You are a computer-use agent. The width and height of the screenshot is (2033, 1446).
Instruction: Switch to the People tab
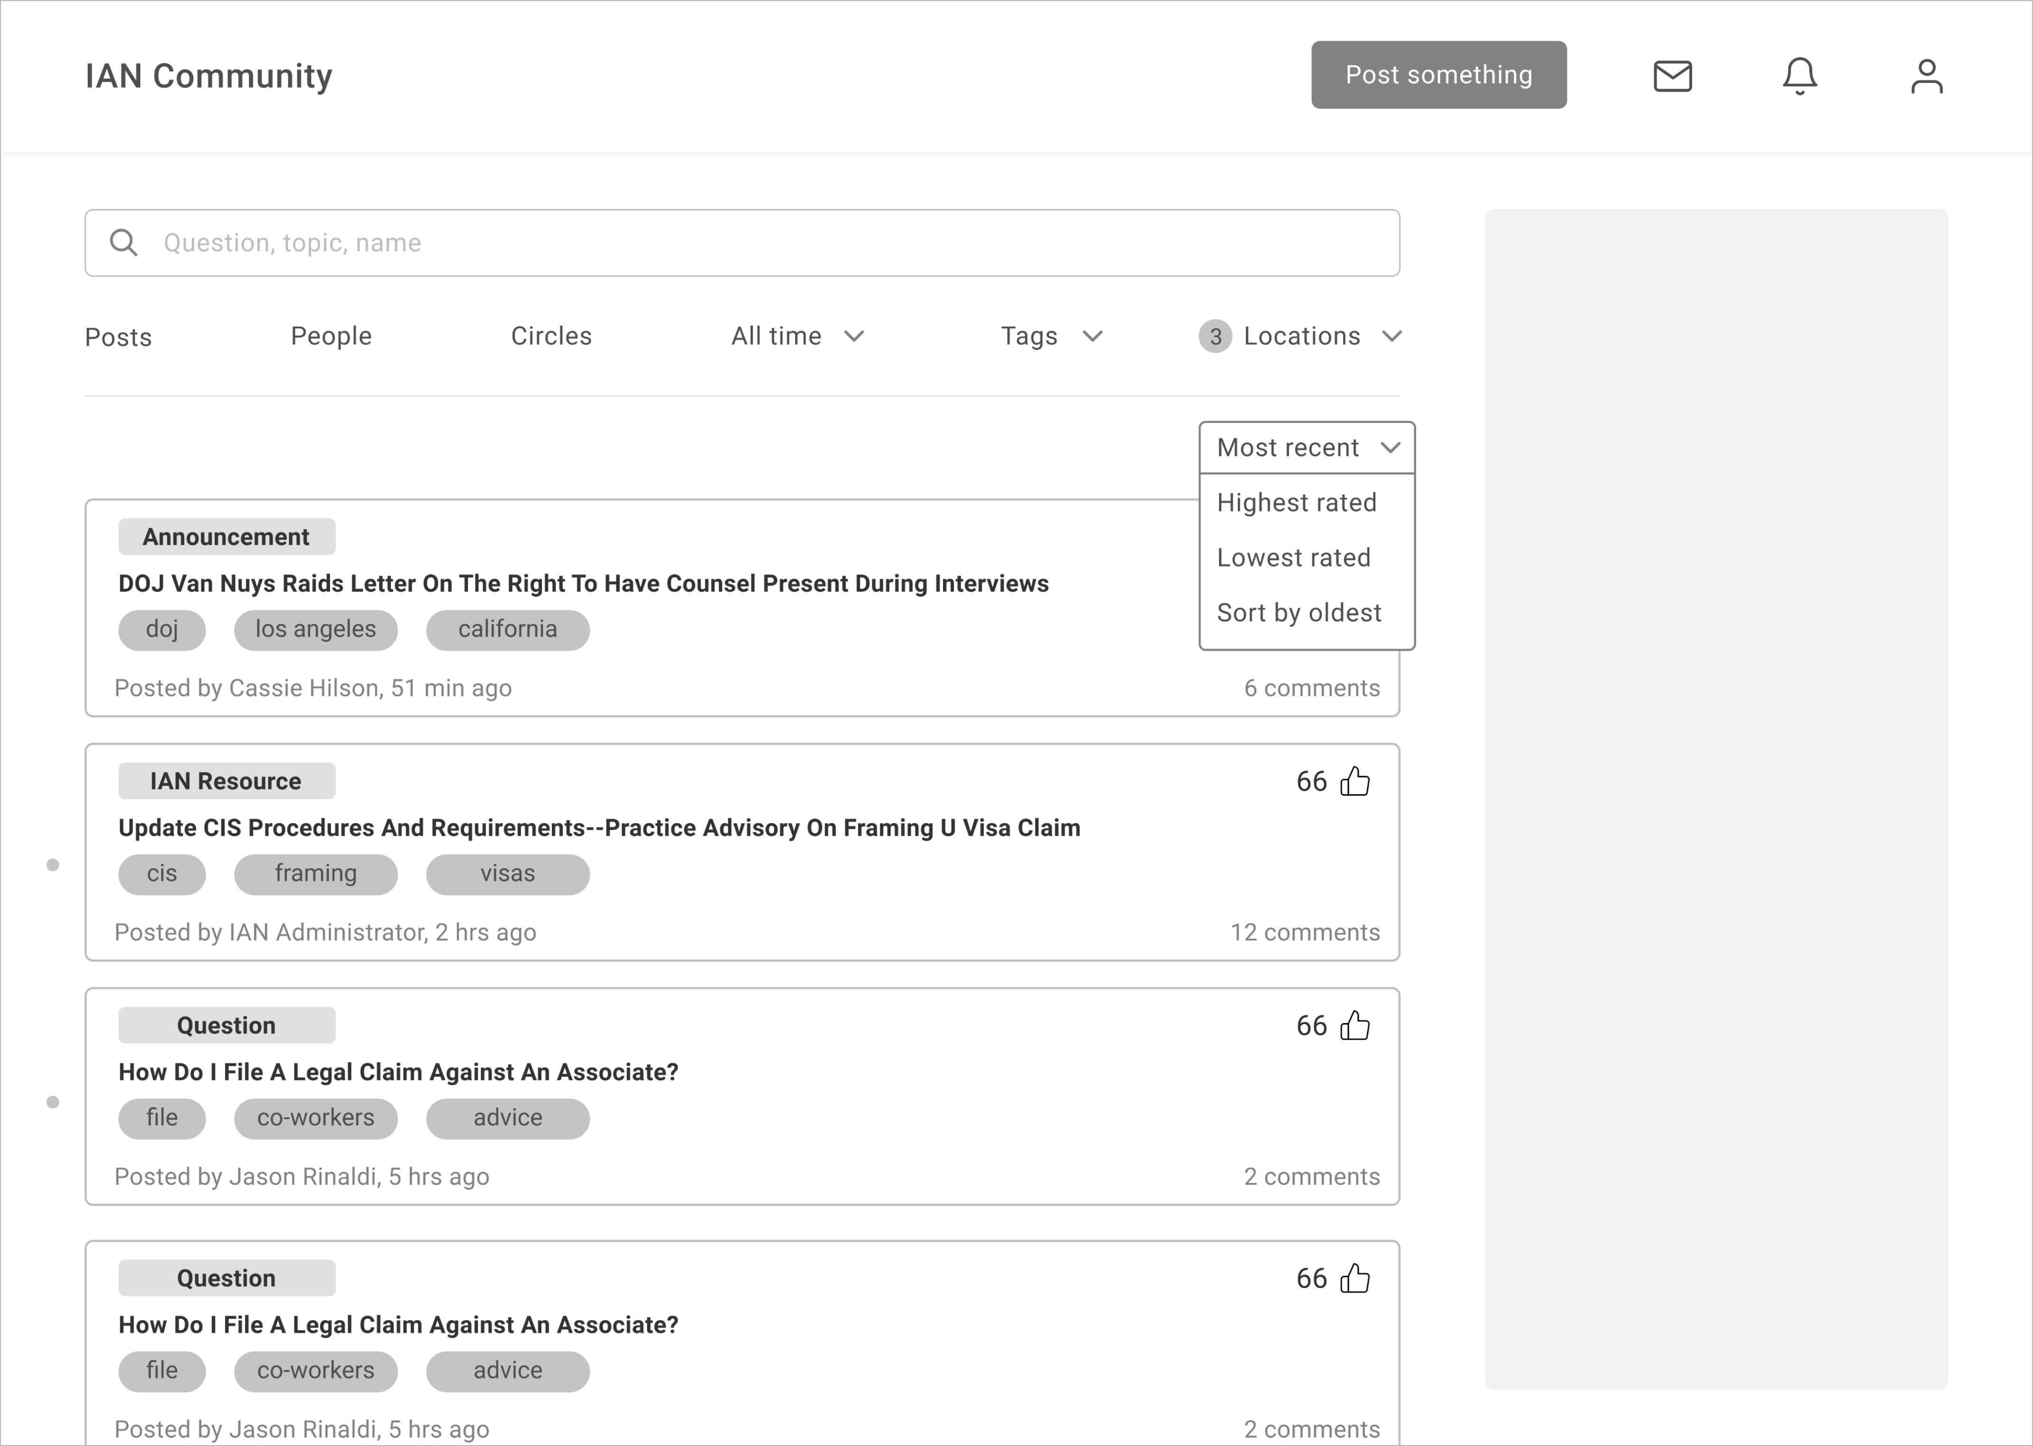(x=330, y=337)
